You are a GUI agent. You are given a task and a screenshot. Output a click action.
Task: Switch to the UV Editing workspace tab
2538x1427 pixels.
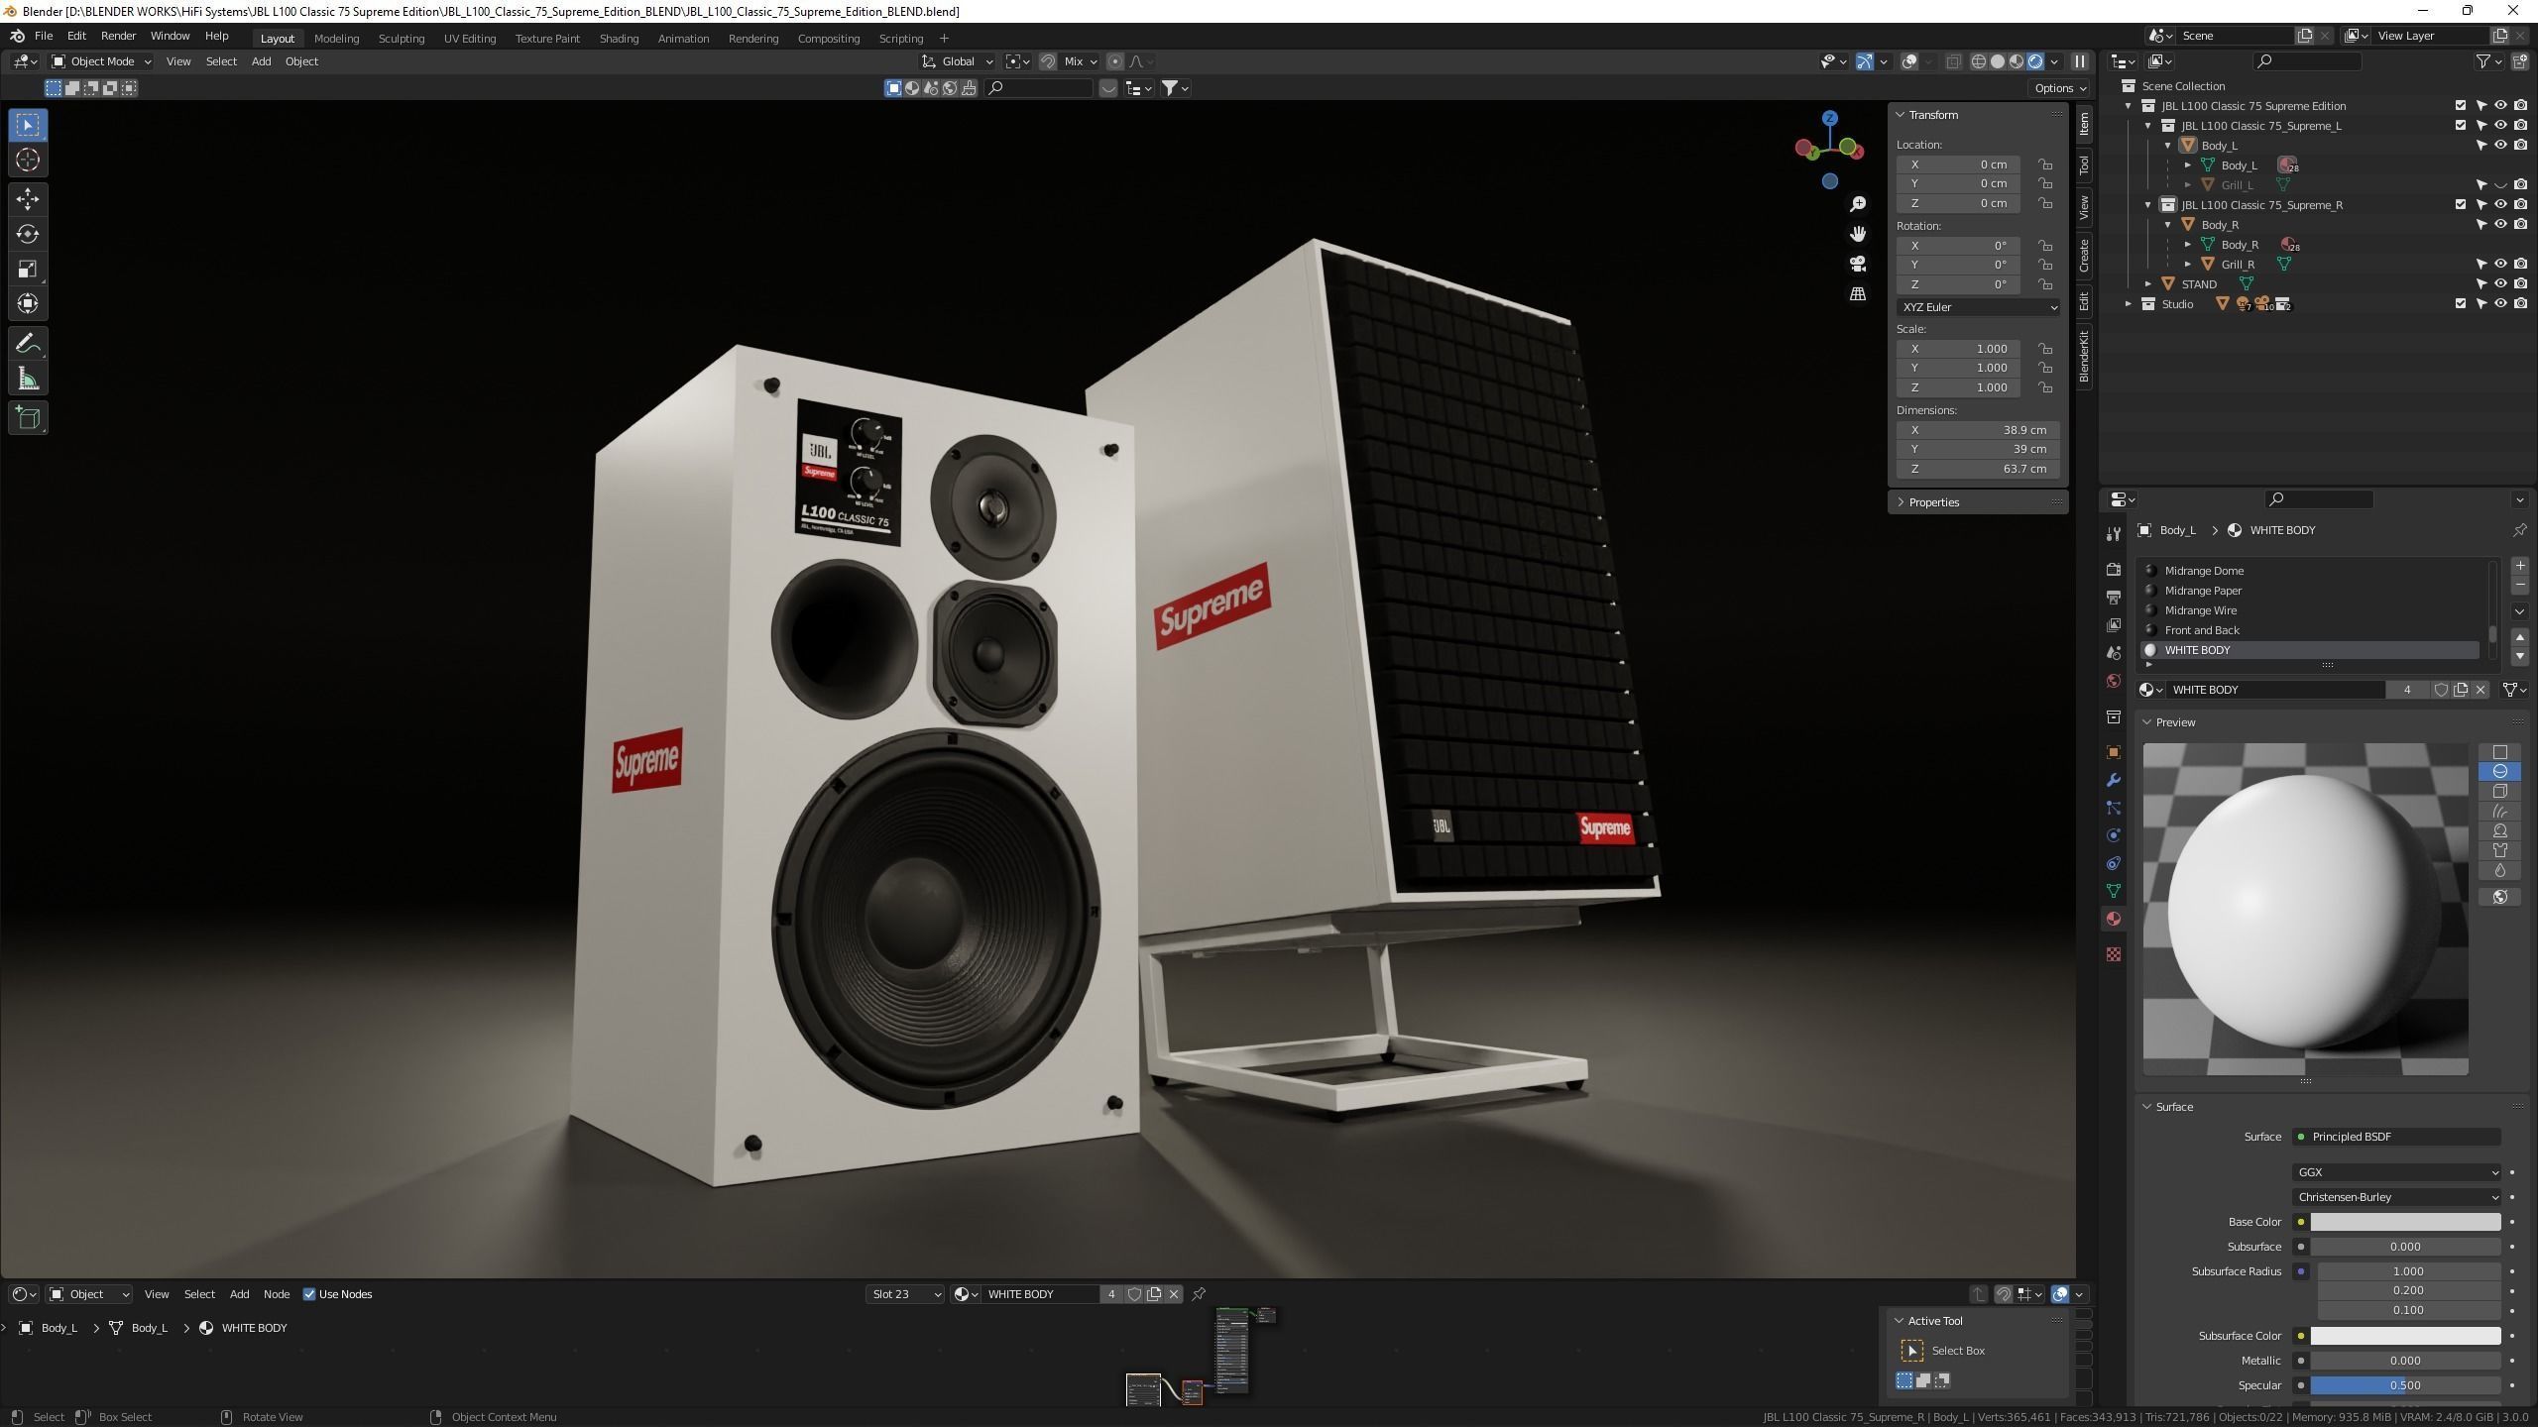point(469,39)
